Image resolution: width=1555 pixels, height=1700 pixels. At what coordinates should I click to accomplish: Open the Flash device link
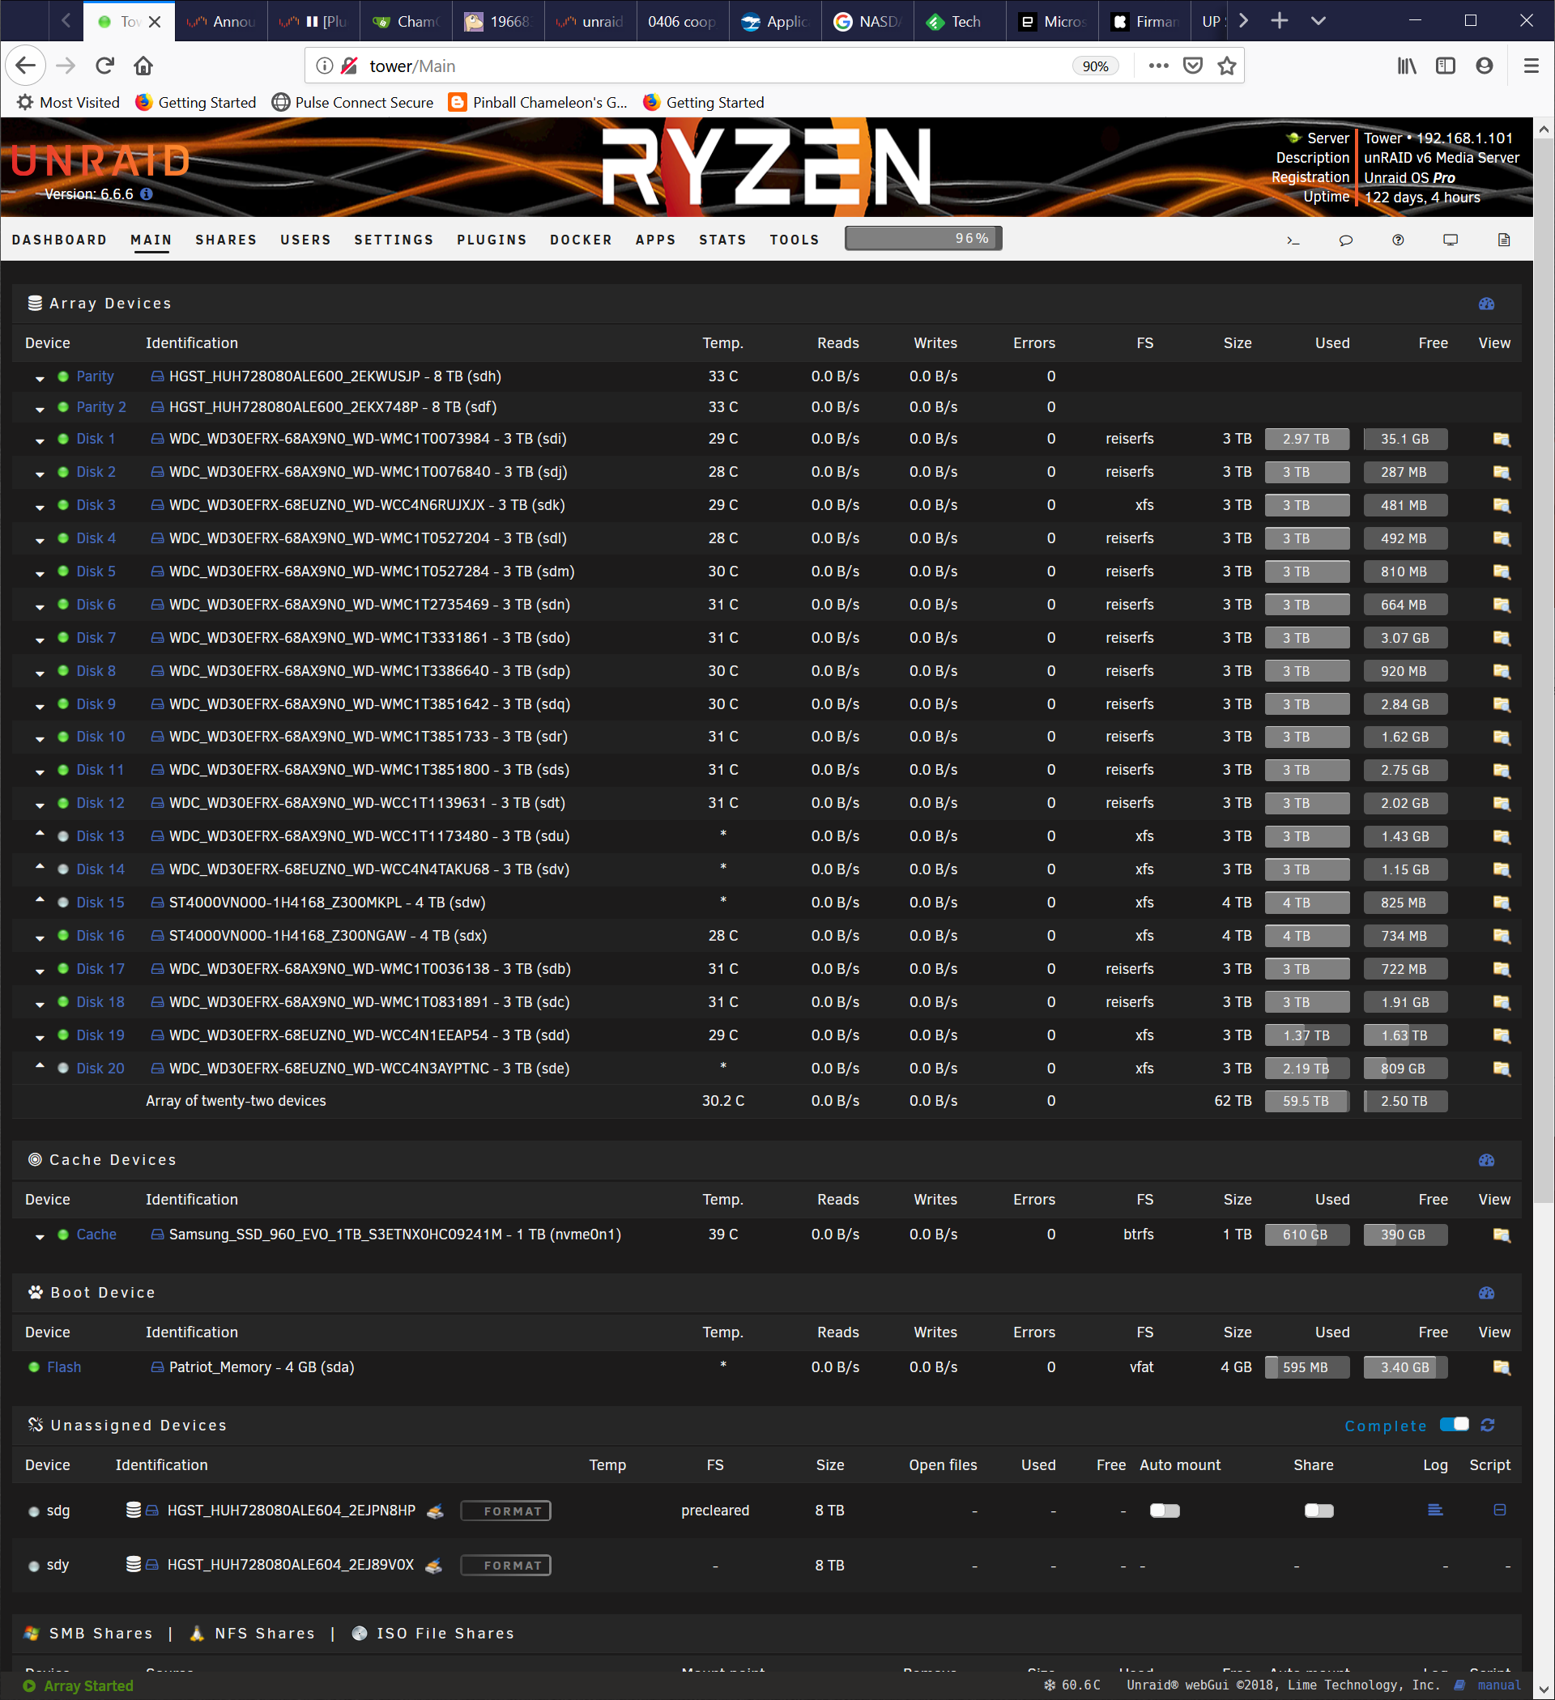tap(64, 1367)
